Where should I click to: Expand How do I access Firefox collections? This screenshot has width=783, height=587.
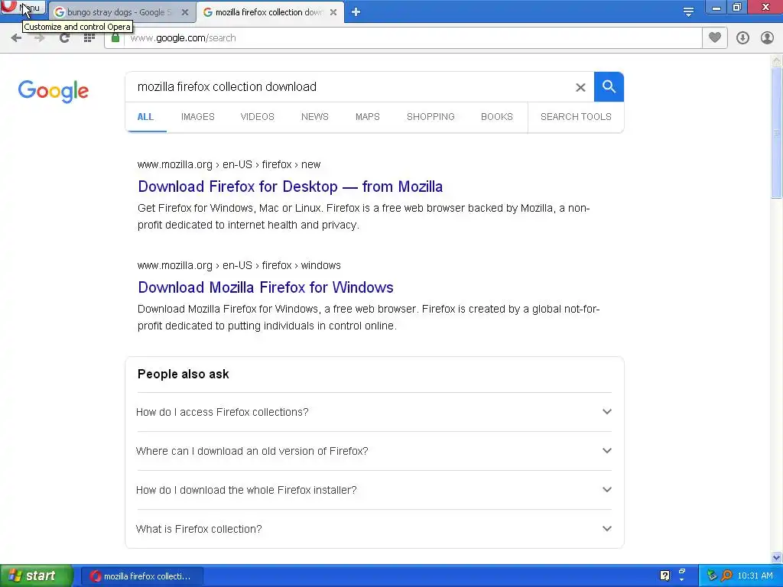click(x=374, y=412)
